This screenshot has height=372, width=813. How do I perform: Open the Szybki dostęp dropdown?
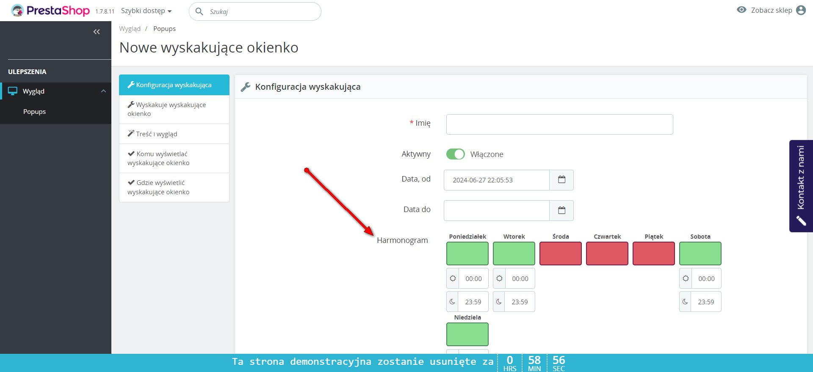147,11
